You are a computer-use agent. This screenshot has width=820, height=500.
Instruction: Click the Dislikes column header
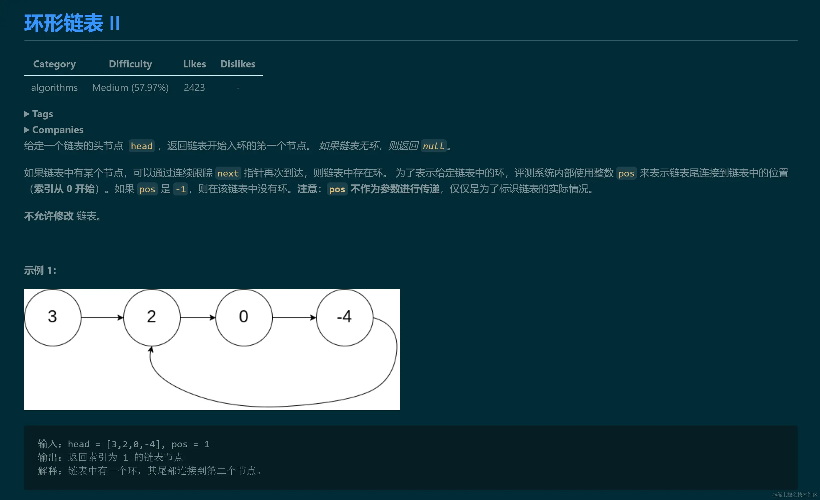(x=238, y=64)
